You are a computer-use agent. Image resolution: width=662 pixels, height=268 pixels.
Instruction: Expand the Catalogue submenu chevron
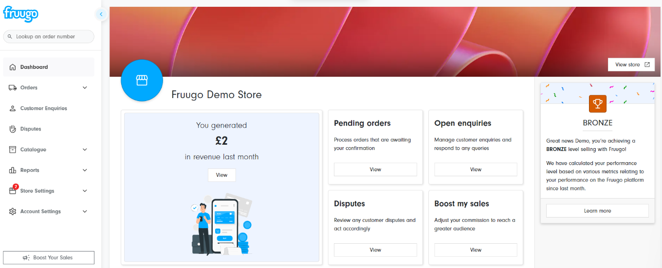coord(85,150)
